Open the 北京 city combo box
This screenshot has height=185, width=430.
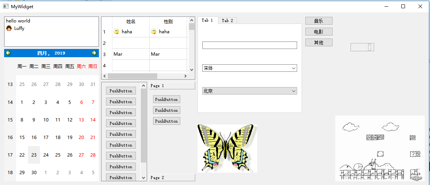(x=250, y=91)
